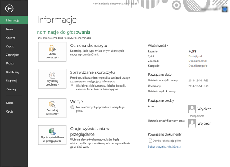Click the Zarządzaj wersjami icon
This screenshot has width=230, height=167.
click(52, 105)
